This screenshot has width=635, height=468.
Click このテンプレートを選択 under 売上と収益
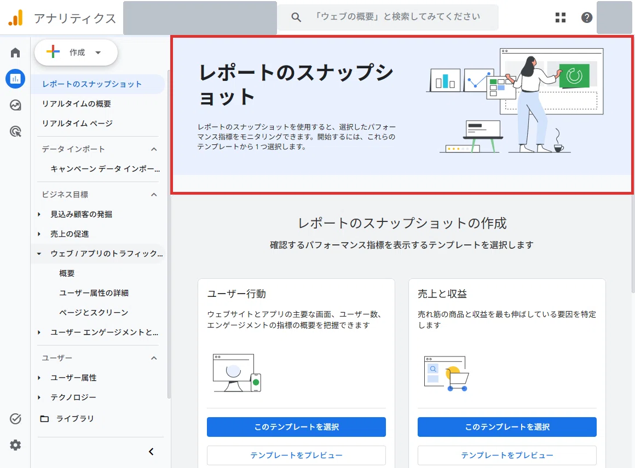coord(507,427)
